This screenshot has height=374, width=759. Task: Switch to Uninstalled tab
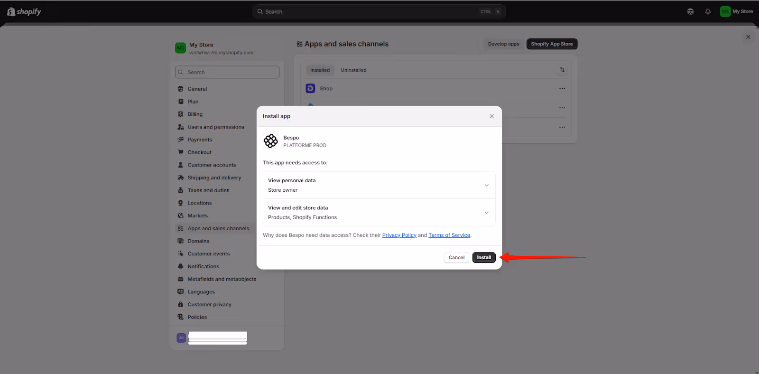pos(353,70)
